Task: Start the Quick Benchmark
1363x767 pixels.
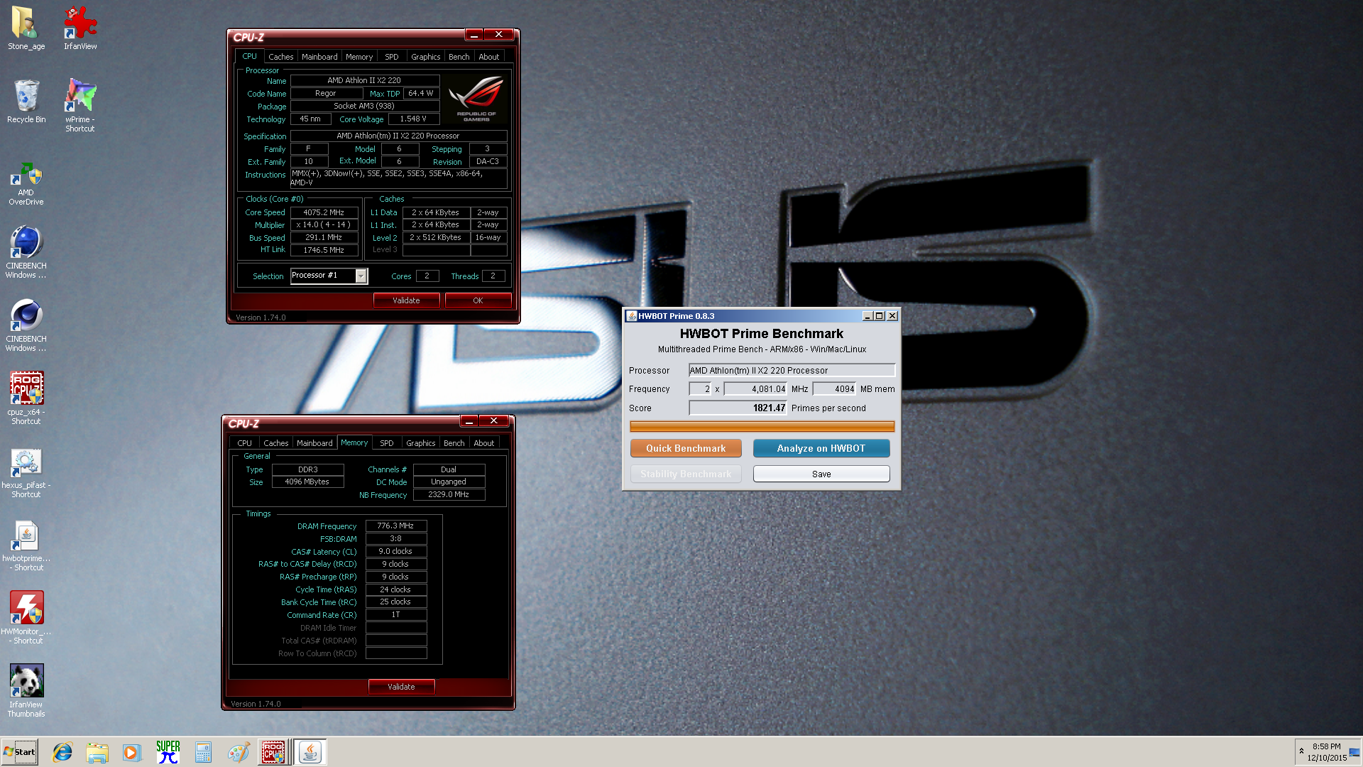Action: pyautogui.click(x=686, y=448)
